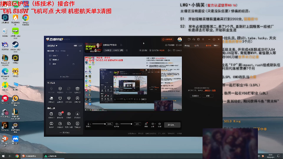Screen dimensions: 283x159
Task: Click the microphone 100% volume field
Action: click(x=109, y=124)
